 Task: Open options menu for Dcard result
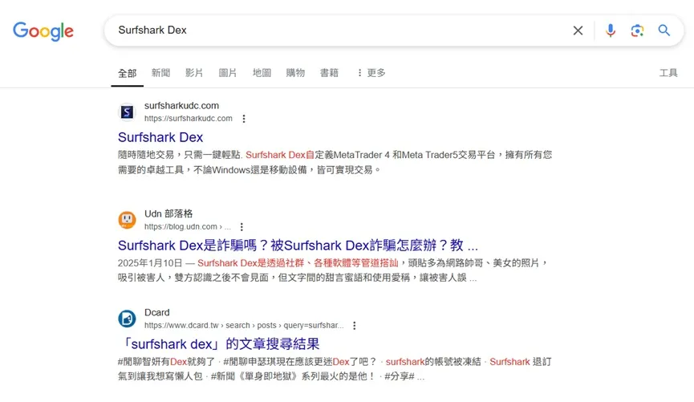(355, 326)
